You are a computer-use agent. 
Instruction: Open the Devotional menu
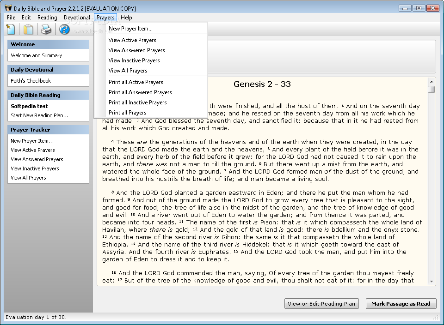77,18
